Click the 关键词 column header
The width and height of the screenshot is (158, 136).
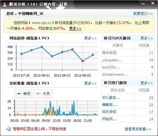(118, 45)
